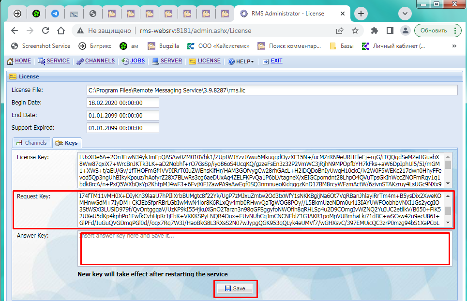This screenshot has width=467, height=301.
Task: Switch to the first circled-arrow pinned tab
Action: pos(17,14)
